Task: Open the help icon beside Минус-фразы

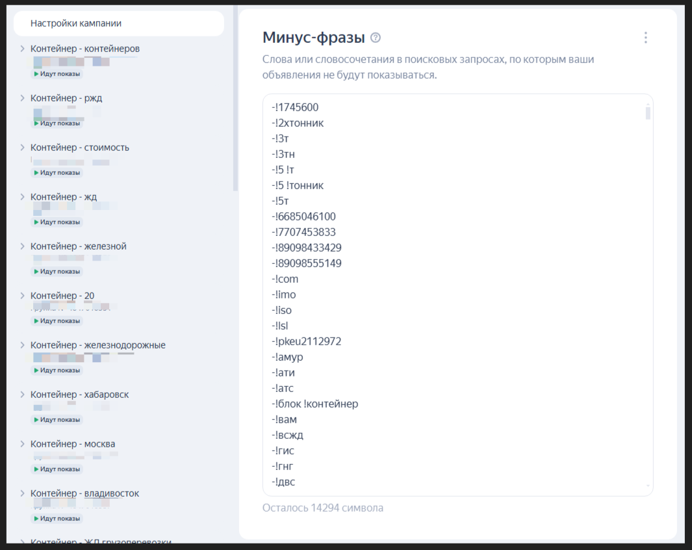Action: (x=376, y=38)
